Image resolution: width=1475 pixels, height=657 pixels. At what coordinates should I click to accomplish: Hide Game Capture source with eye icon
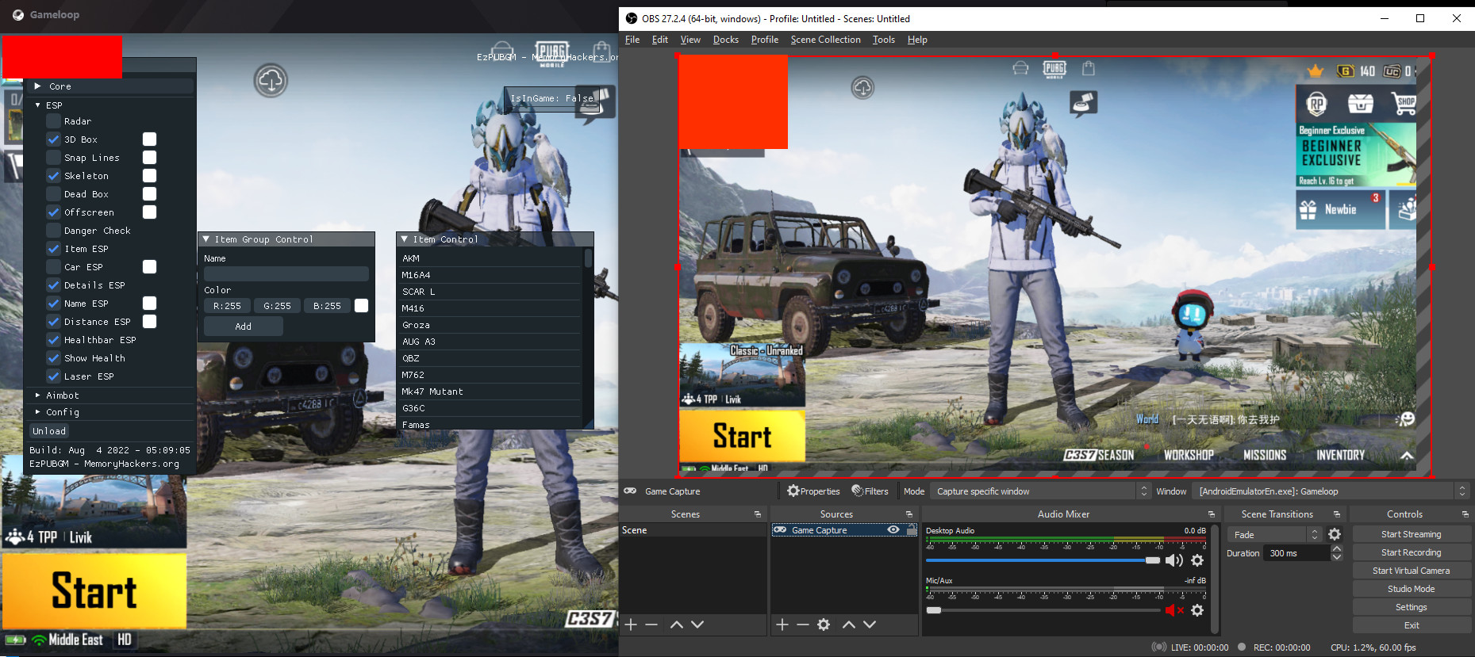tap(893, 530)
